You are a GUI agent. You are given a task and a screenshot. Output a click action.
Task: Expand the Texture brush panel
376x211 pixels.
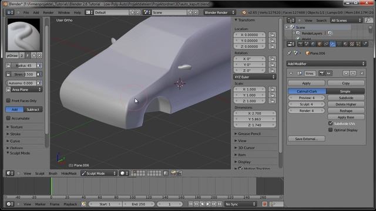pyautogui.click(x=16, y=127)
